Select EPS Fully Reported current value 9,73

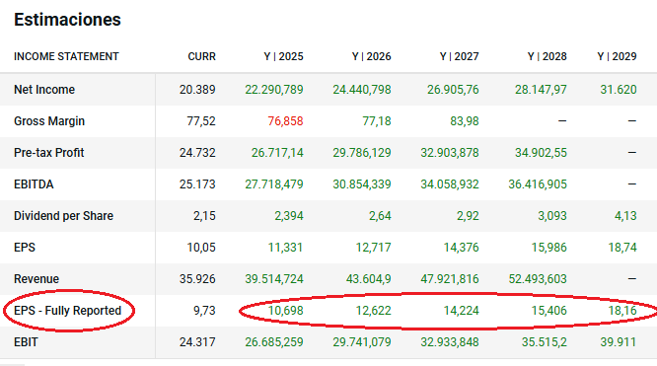click(x=204, y=311)
